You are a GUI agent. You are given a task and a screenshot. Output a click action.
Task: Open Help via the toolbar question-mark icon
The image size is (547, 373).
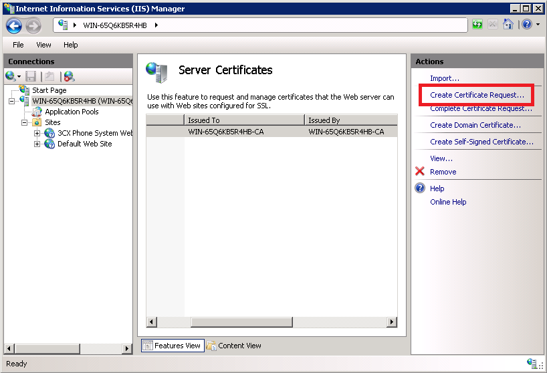pos(527,25)
